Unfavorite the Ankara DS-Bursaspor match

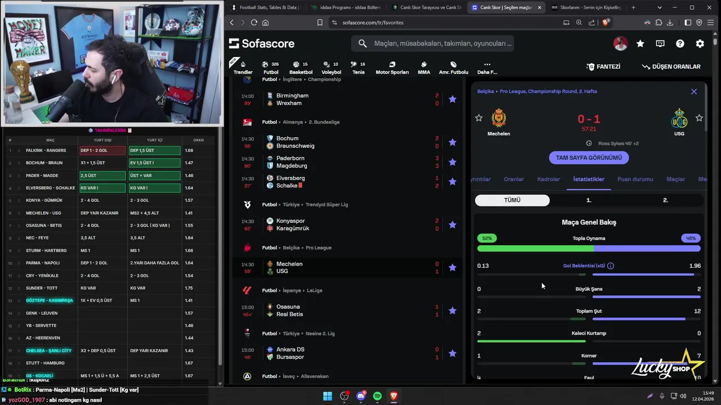[452, 353]
